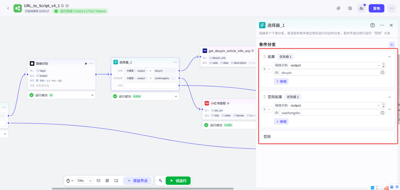Select the get_douyin_article_info_any node icon

(x=205, y=51)
